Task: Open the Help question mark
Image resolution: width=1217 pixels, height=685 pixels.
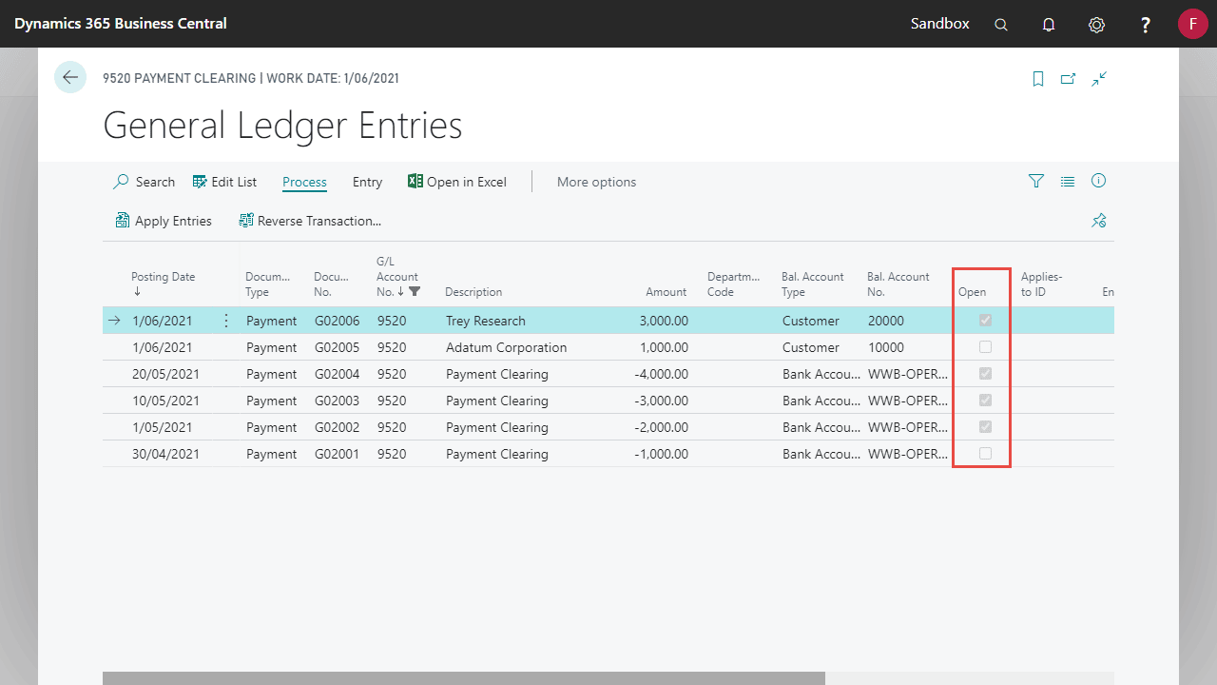Action: pyautogui.click(x=1146, y=25)
